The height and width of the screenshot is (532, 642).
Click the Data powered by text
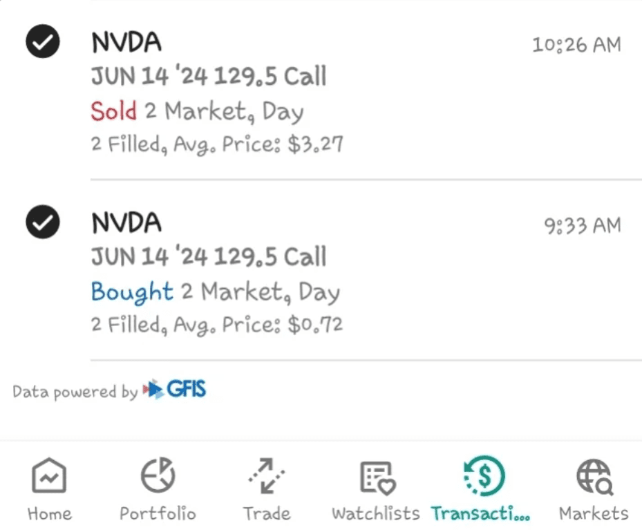pos(75,392)
